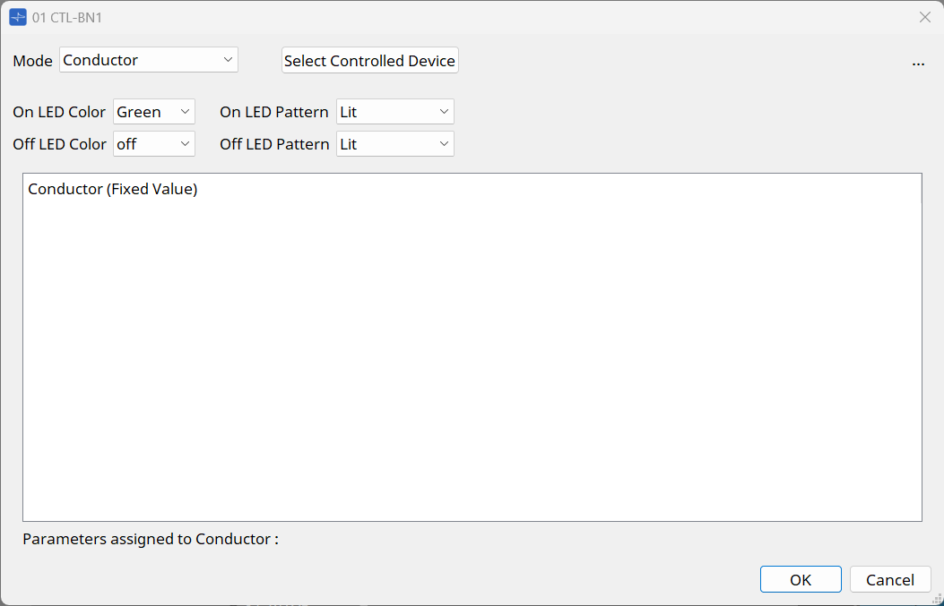Click the On LED Color dropdown arrow
Image resolution: width=944 pixels, height=606 pixels.
tap(184, 111)
